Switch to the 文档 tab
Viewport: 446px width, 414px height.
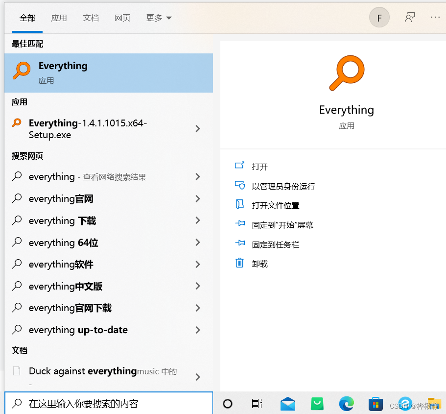tap(91, 18)
